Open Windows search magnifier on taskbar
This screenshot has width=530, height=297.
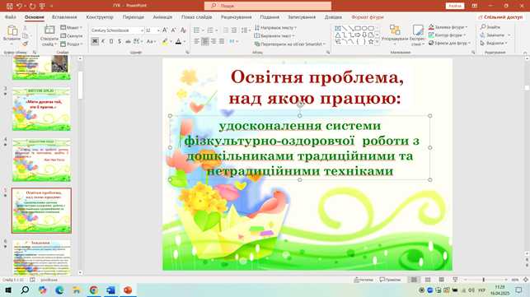point(25,290)
